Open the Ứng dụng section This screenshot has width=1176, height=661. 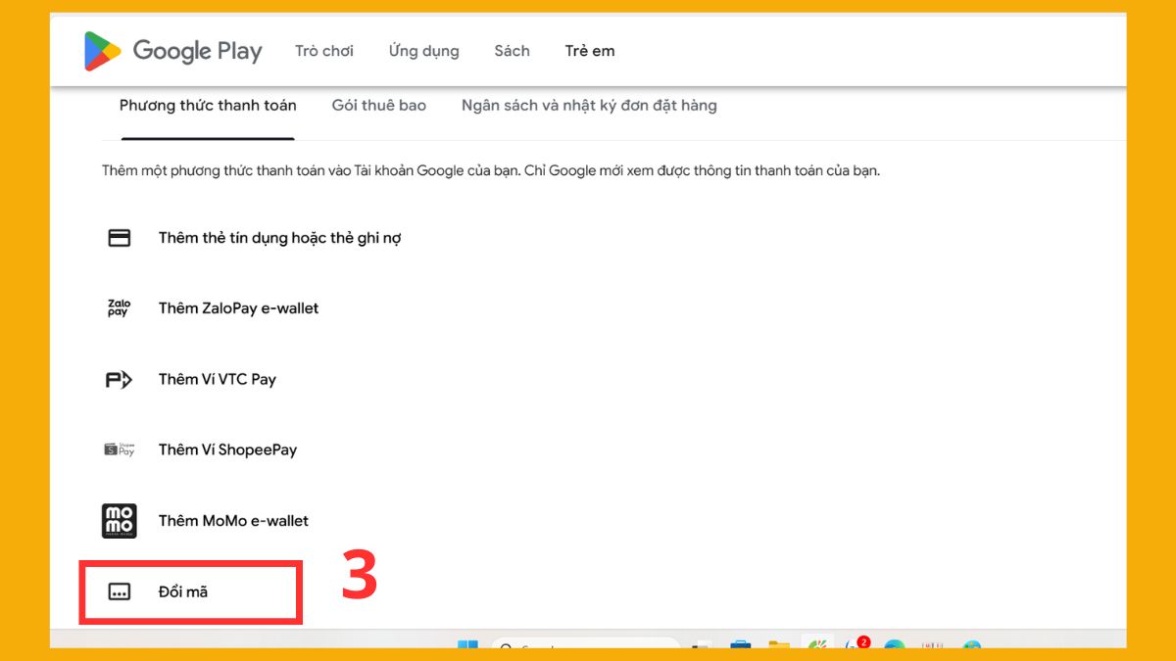424,51
